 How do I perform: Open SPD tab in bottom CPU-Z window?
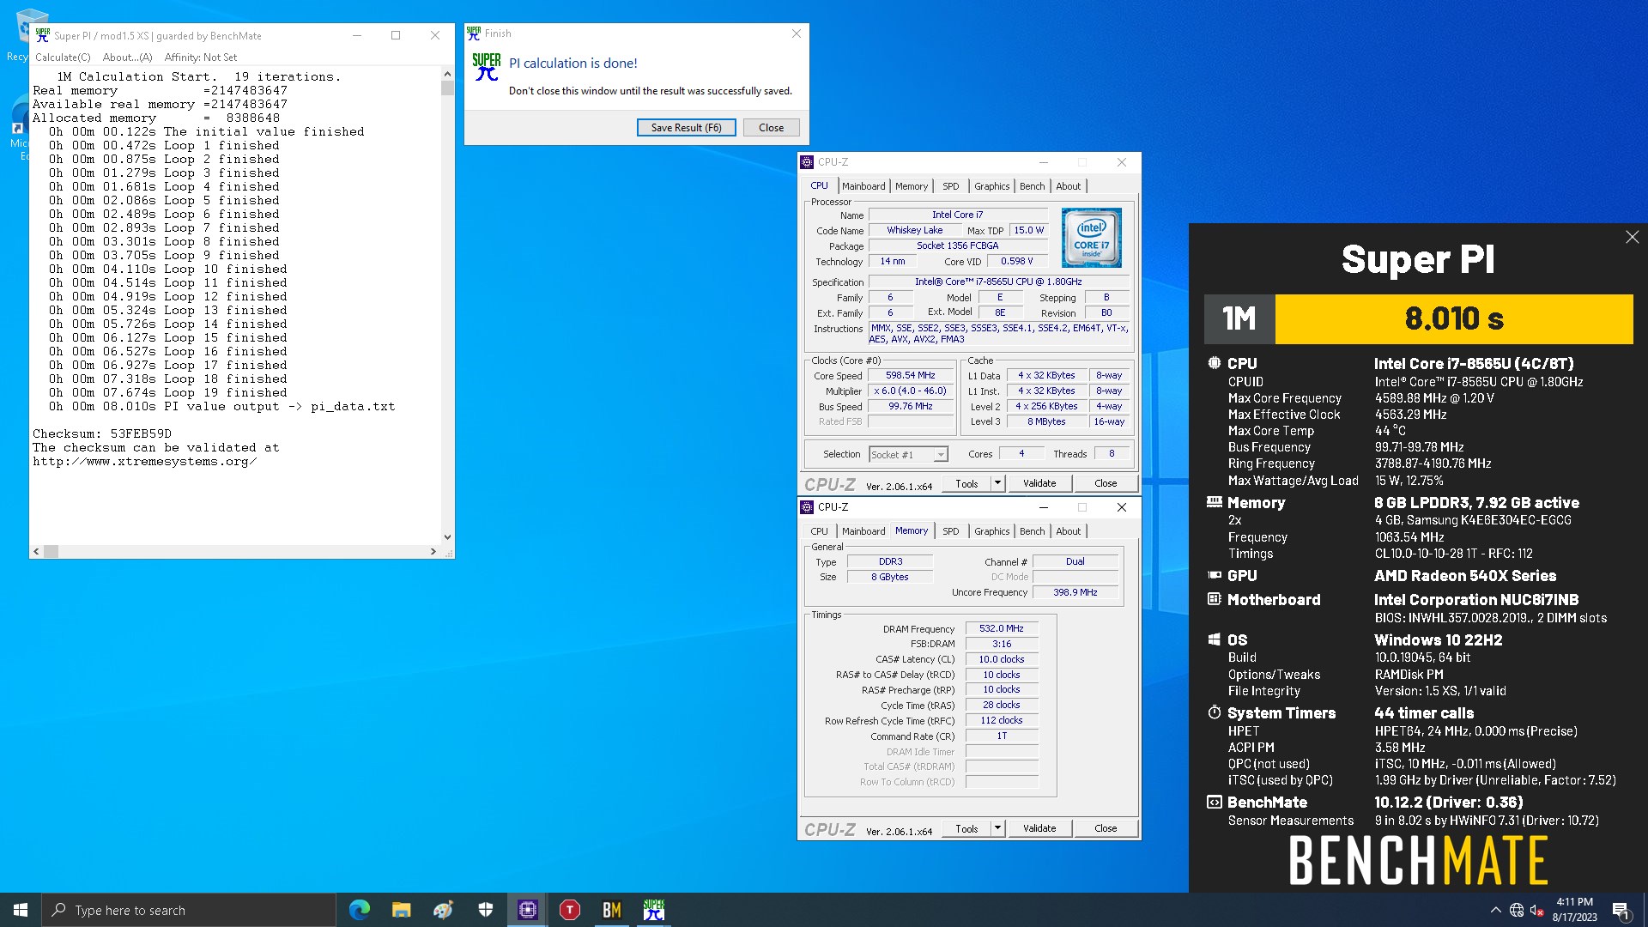(950, 531)
